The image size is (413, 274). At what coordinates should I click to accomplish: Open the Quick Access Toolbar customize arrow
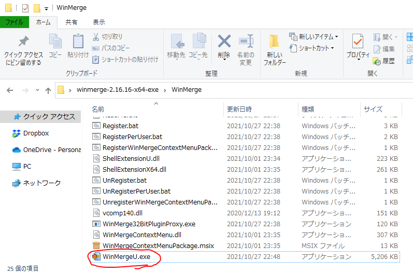(x=46, y=9)
